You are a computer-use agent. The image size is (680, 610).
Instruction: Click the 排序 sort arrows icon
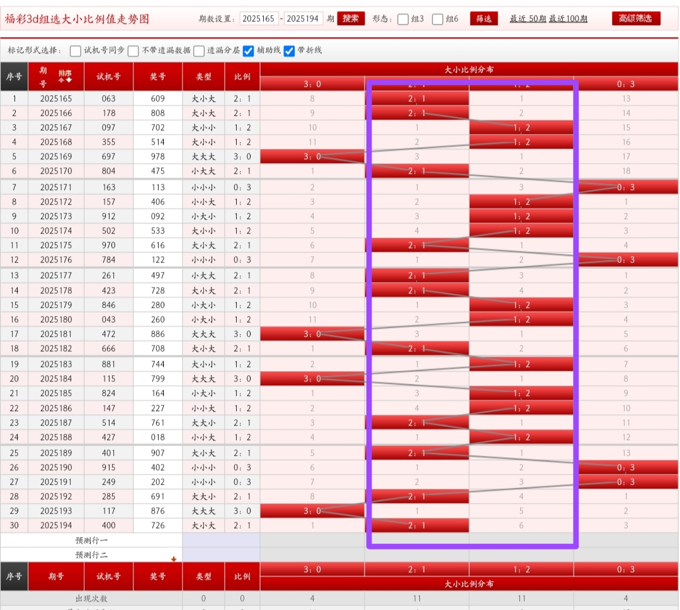coord(65,76)
